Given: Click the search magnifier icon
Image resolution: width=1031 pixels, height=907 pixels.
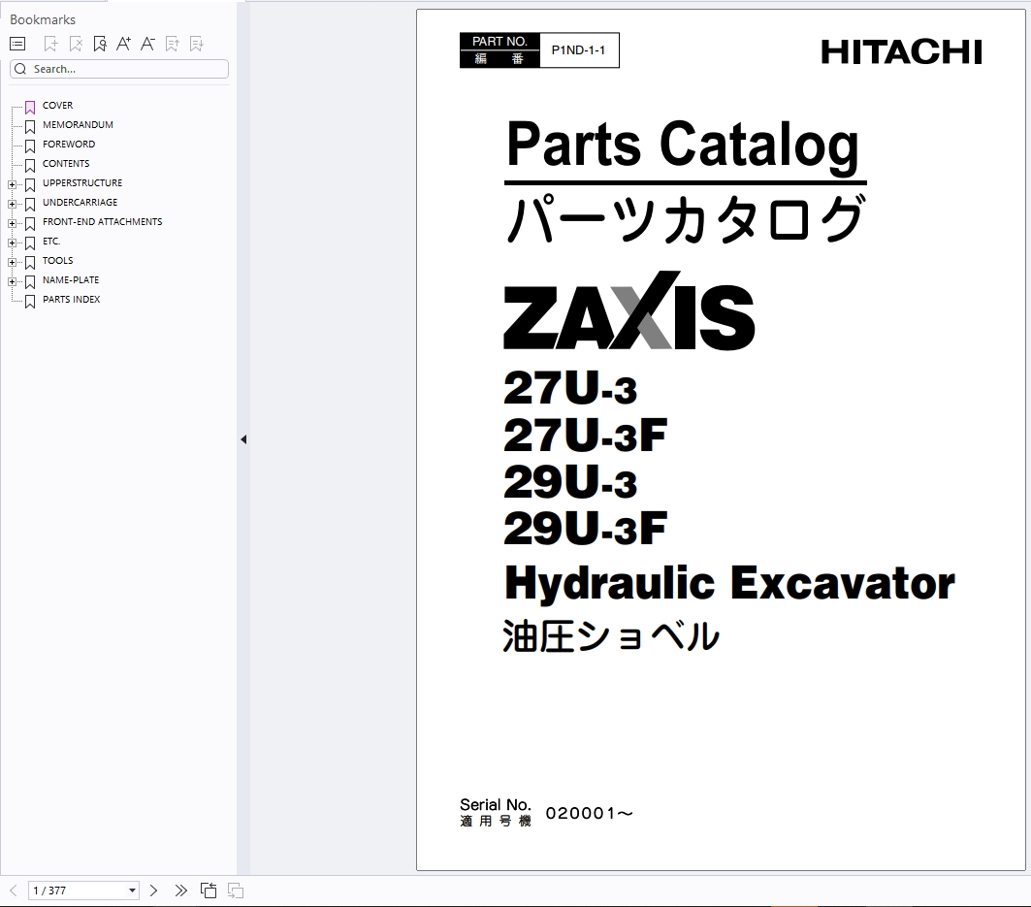Looking at the screenshot, I should [x=20, y=69].
